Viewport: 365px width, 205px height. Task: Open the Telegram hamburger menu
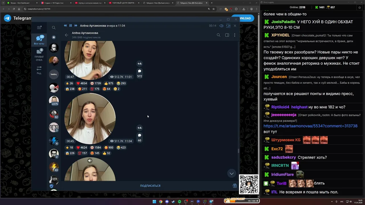[x=39, y=28]
